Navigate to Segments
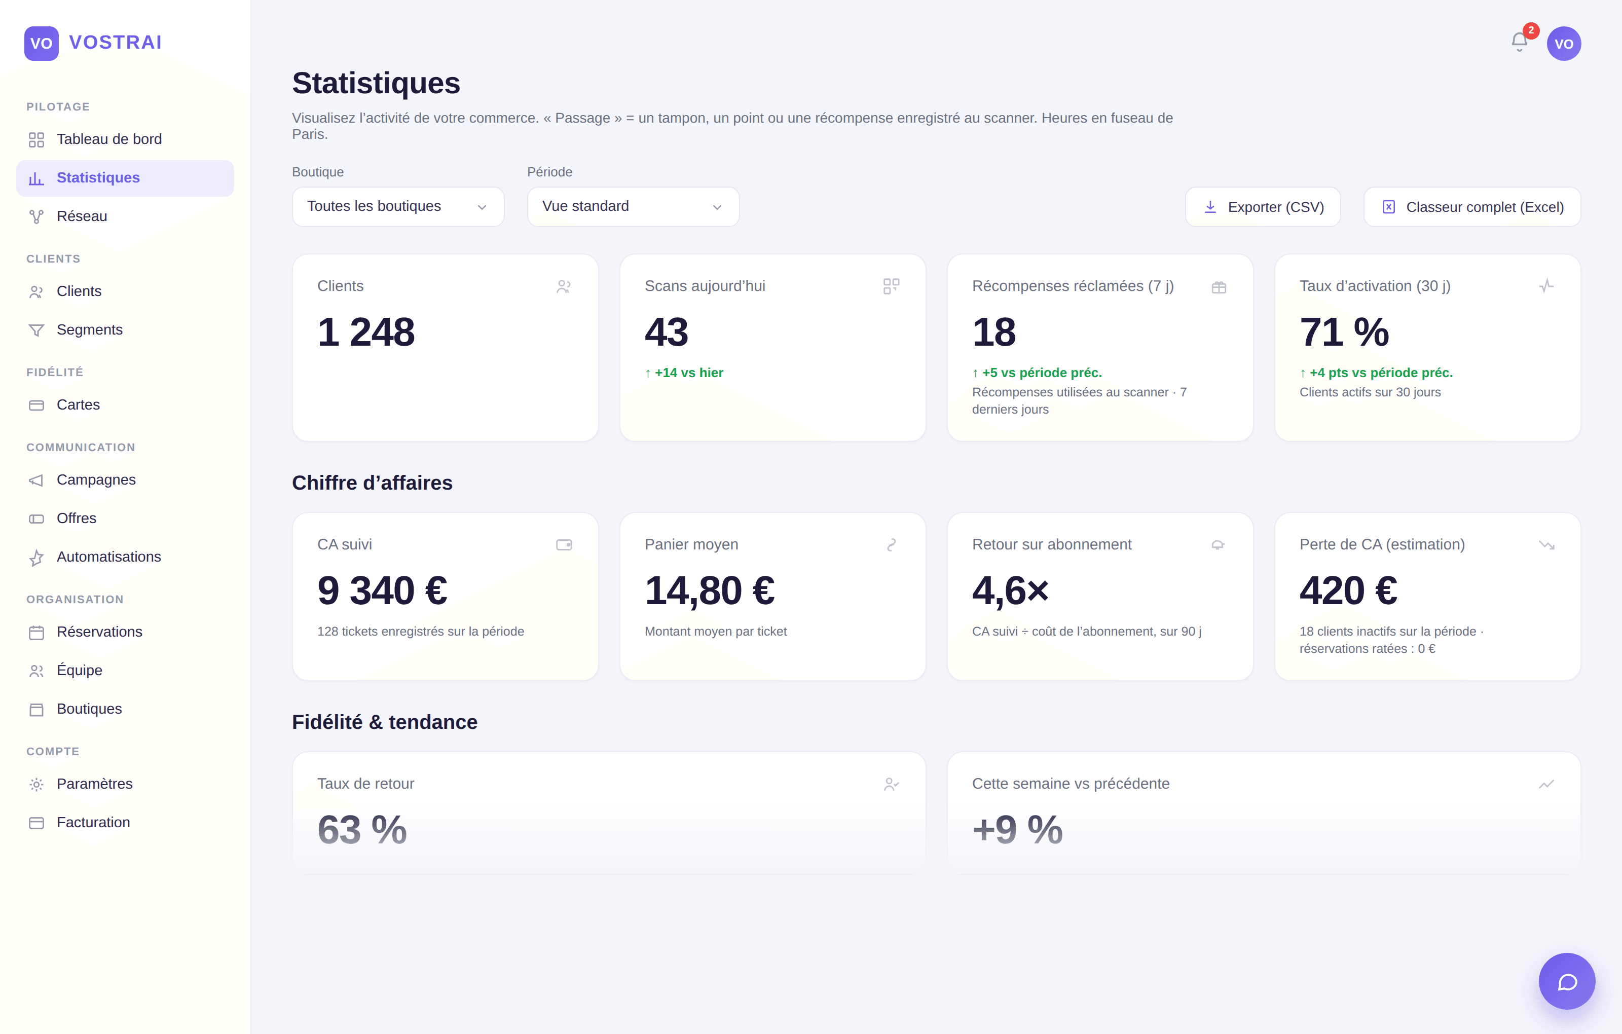This screenshot has height=1034, width=1622. pos(125,330)
